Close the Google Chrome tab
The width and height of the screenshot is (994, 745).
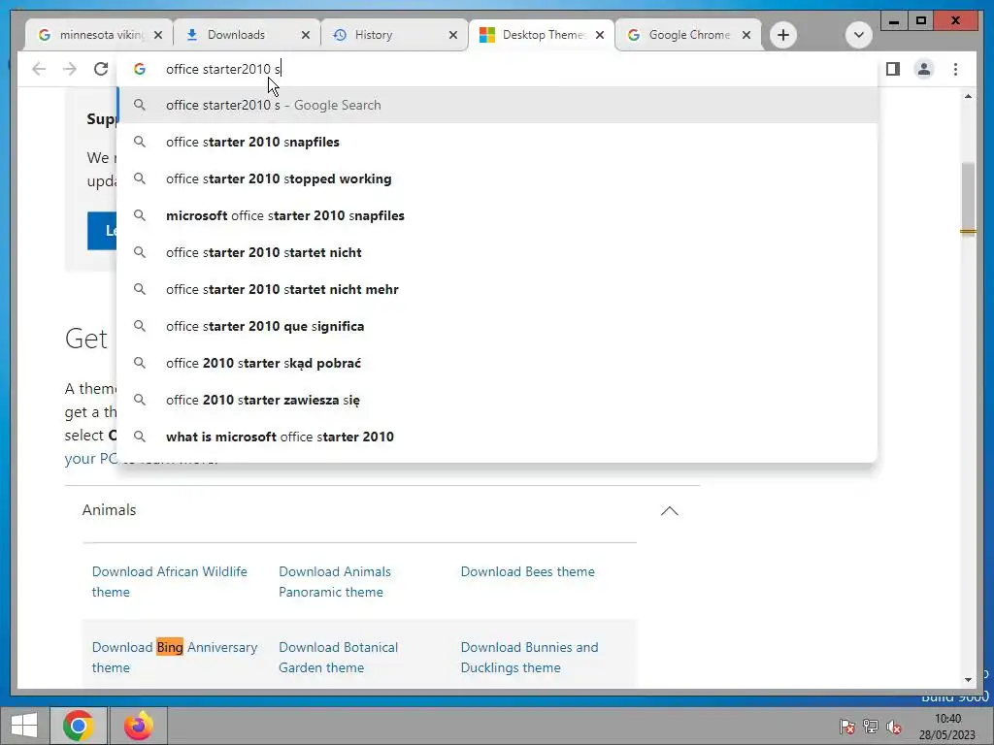point(746,35)
